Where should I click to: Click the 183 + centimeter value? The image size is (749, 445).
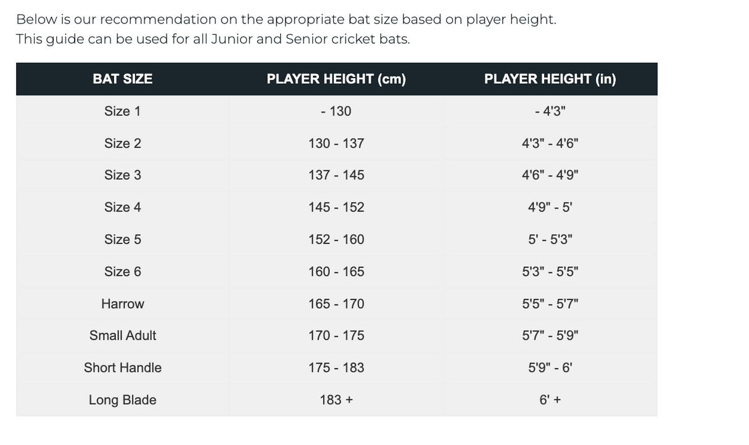(x=336, y=400)
